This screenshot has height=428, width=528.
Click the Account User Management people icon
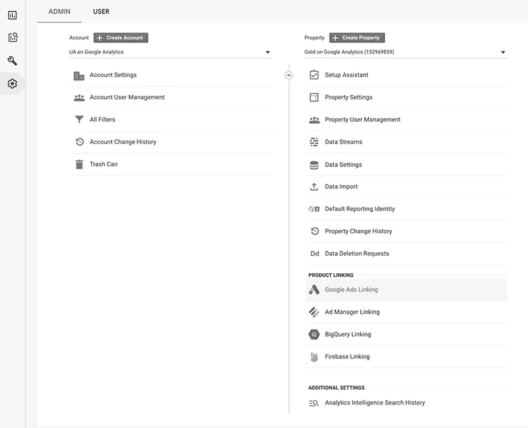click(x=79, y=98)
